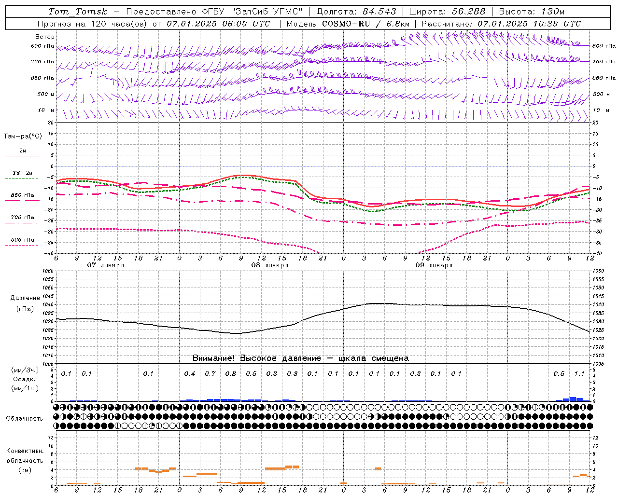Click the Высота: 130м value
The height and width of the screenshot is (494, 618).
click(532, 12)
